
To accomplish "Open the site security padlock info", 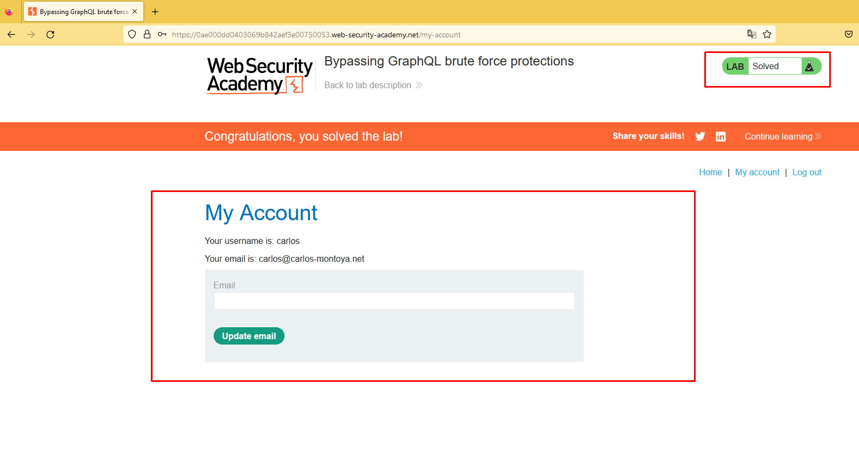I will coord(147,35).
